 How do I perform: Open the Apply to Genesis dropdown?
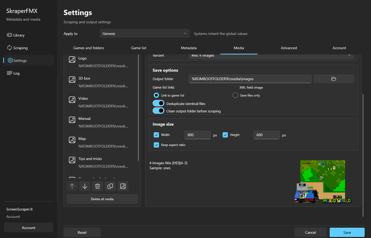tap(145, 33)
